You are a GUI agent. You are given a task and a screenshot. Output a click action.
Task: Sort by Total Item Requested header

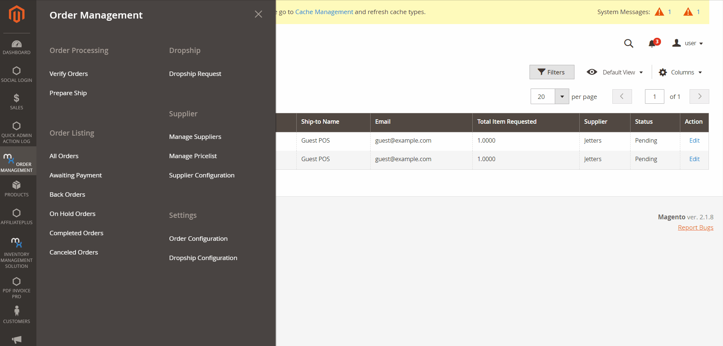(x=526, y=123)
